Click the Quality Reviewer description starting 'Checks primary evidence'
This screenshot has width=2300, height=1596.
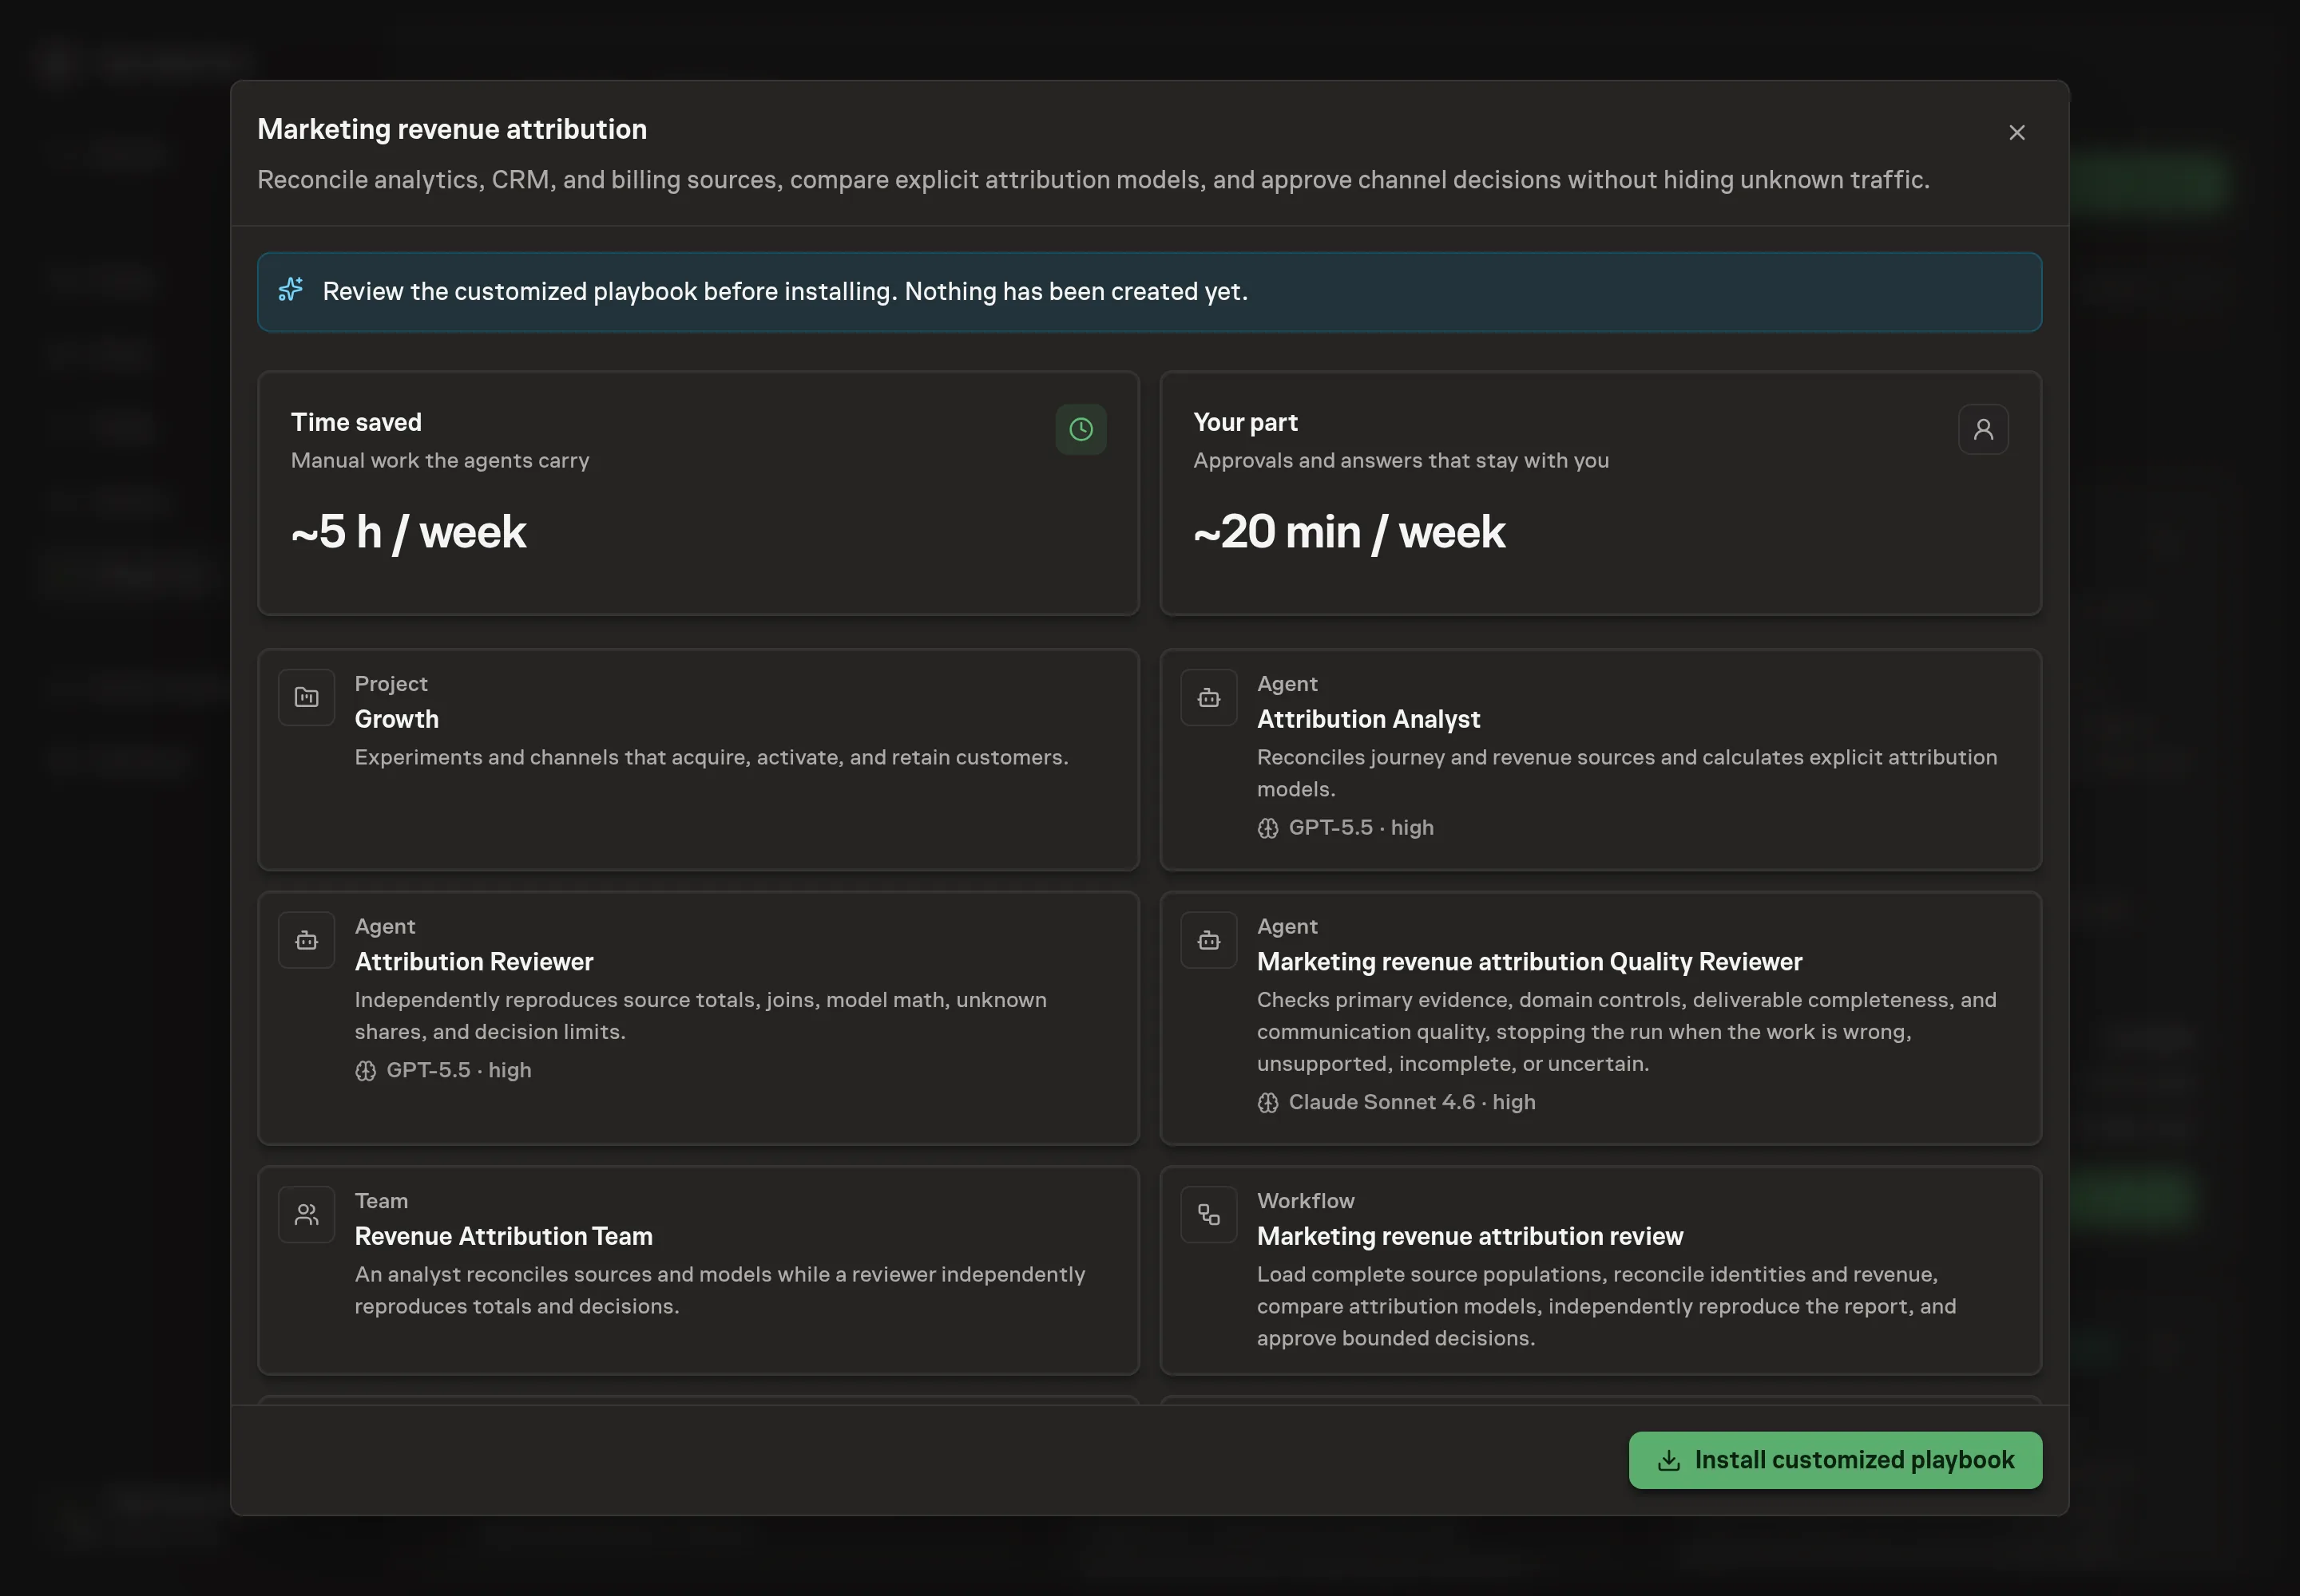[1627, 1031]
